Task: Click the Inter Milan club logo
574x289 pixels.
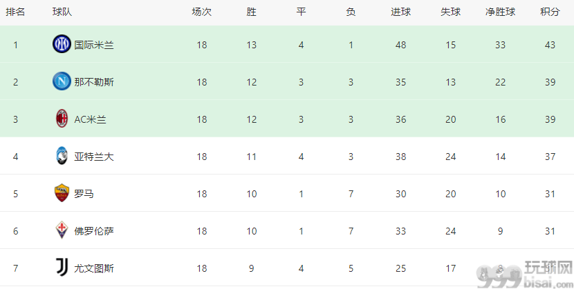Action: click(x=62, y=44)
